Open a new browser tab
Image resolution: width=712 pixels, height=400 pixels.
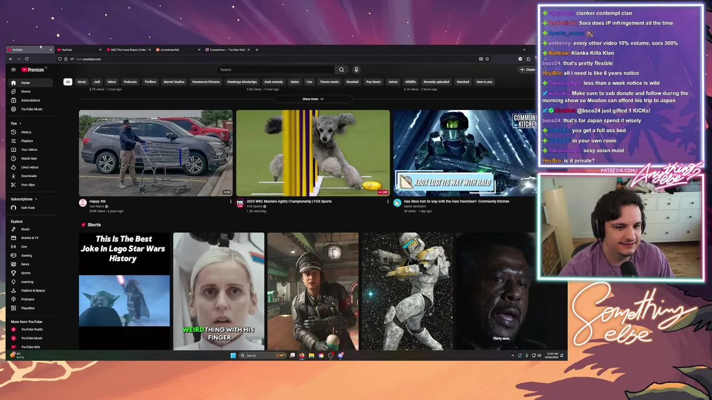[256, 50]
